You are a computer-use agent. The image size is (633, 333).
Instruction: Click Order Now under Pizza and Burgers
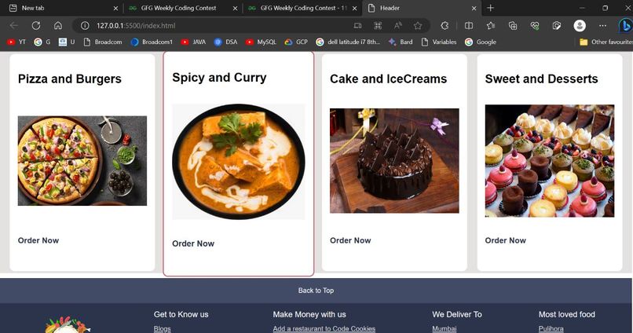point(38,240)
